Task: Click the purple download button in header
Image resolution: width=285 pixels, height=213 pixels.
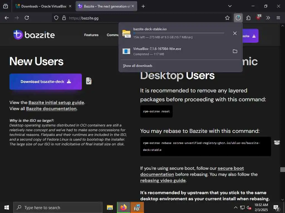Action: pos(250,36)
